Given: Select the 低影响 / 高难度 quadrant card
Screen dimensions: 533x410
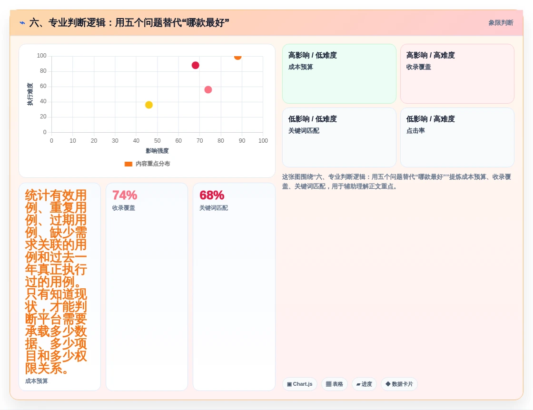Looking at the screenshot, I should [457, 137].
